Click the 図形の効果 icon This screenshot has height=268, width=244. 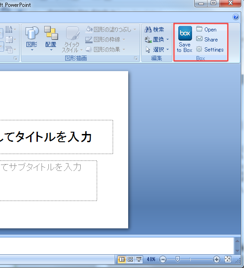point(89,50)
